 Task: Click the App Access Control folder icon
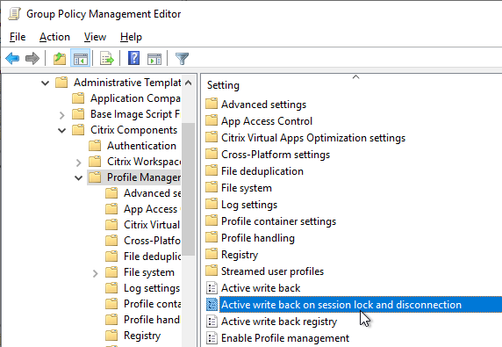tap(212, 121)
